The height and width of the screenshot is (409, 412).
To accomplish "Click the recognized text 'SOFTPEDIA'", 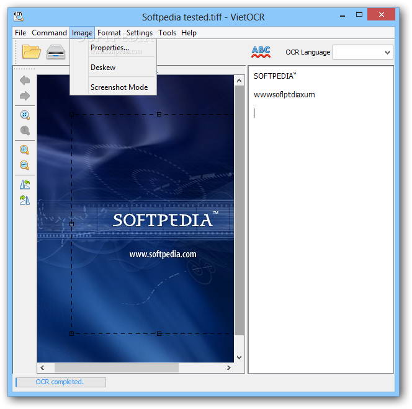I will tap(275, 76).
